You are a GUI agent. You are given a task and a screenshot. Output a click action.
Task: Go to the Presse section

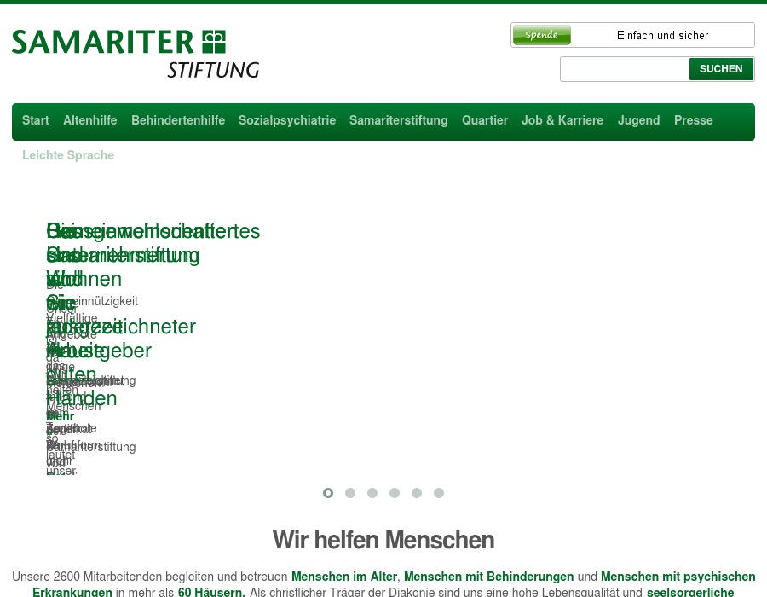[693, 120]
